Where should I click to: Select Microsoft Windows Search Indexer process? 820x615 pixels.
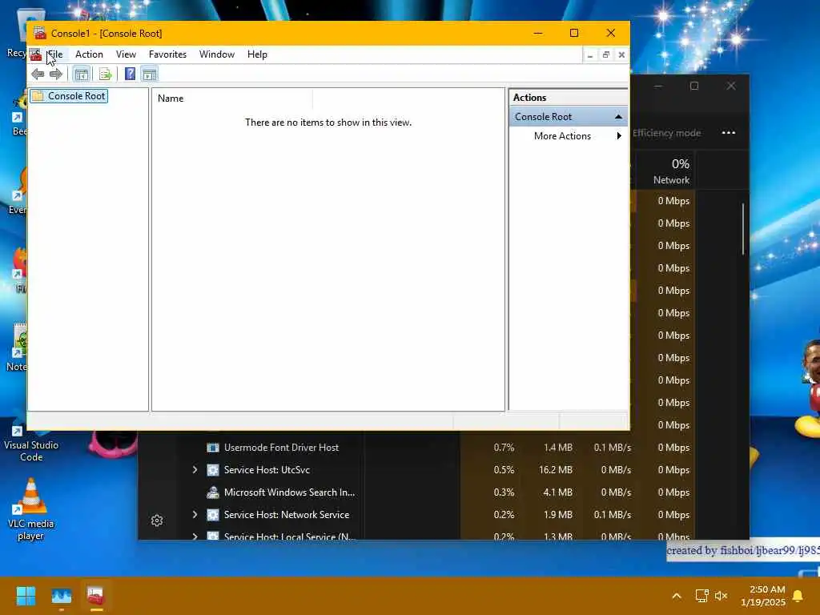(289, 492)
